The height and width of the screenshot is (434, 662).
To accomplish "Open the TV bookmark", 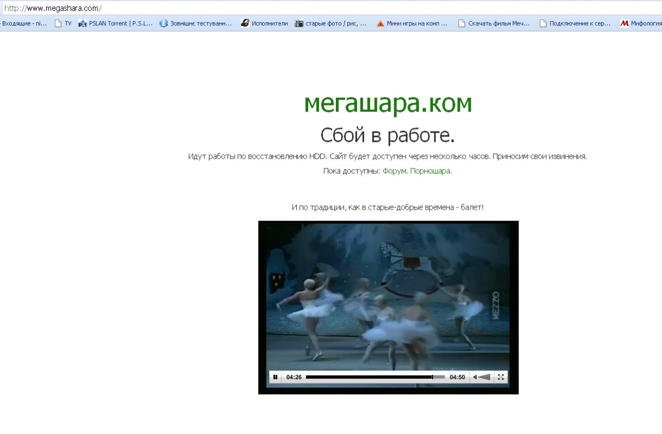I will point(63,23).
